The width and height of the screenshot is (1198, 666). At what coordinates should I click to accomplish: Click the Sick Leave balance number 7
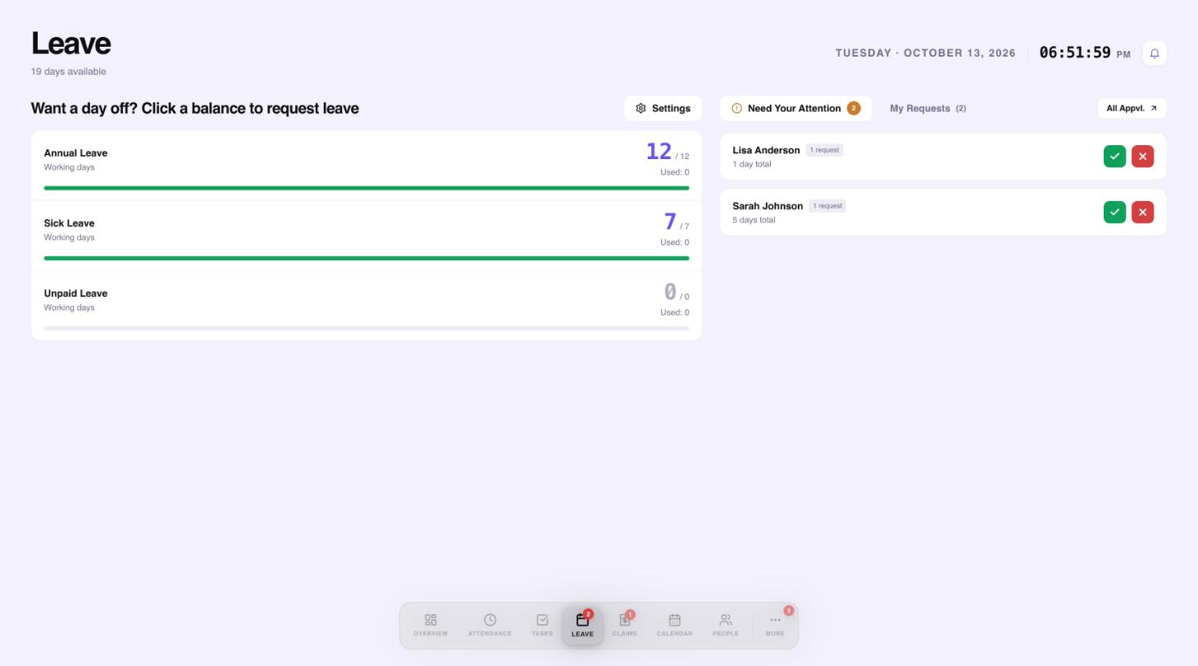(670, 221)
